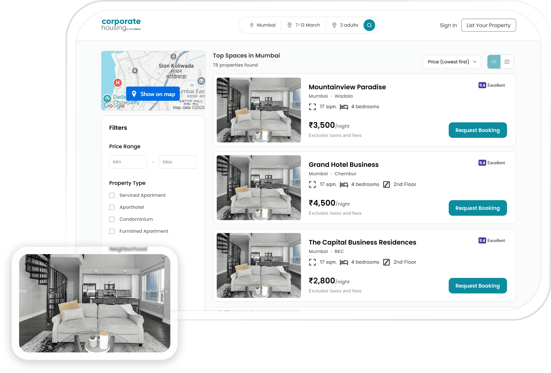Click the Sign In link
551x373 pixels.
point(448,25)
